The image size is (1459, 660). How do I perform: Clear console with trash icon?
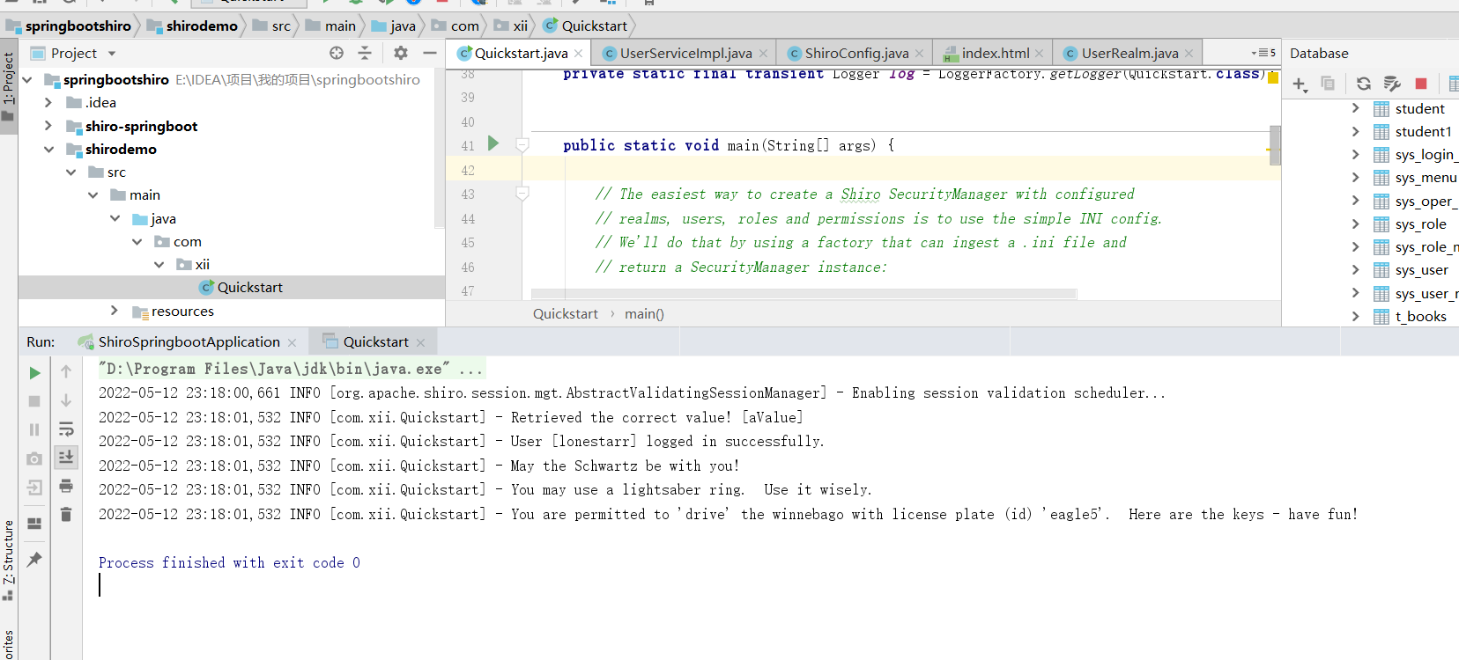[66, 514]
